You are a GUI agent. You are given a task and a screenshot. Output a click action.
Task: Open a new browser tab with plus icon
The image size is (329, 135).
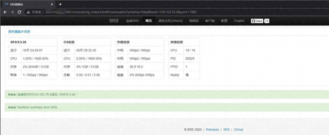[60, 4]
